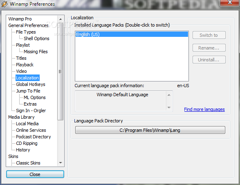
Task: Select Skins category
Action: 13,156
